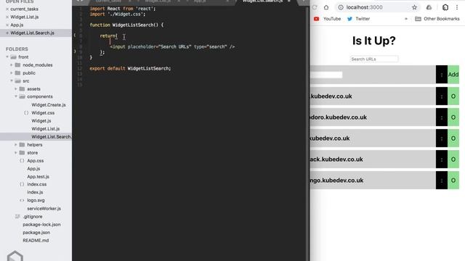Click the new URL text input
The height and width of the screenshot is (261, 465).
[x=326, y=75]
